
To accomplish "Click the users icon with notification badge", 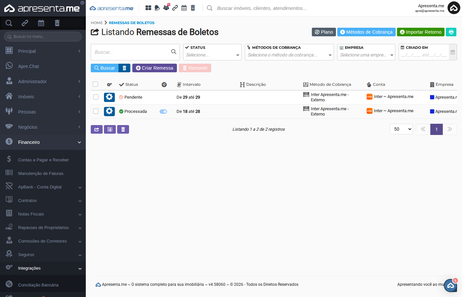I will click(x=166, y=8).
